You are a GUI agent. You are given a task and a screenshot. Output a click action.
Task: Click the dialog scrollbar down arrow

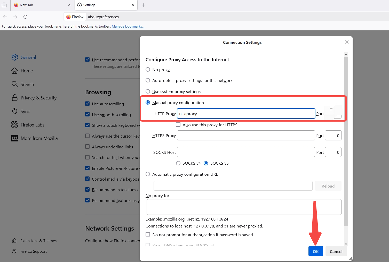pos(346,244)
